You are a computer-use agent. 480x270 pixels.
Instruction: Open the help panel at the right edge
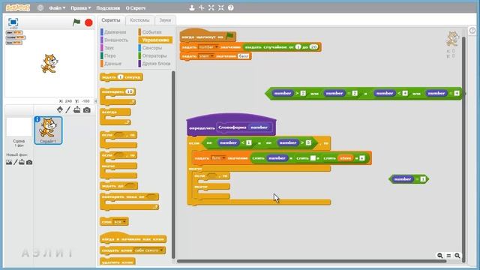(472, 30)
